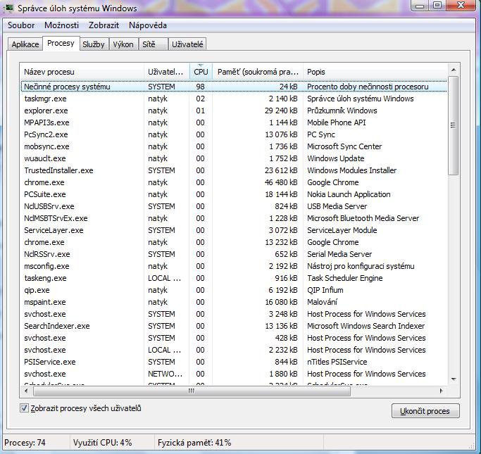The width and height of the screenshot is (481, 454).
Task: Select the NclMSBTSrvEx.exe process
Action: [x=234, y=218]
